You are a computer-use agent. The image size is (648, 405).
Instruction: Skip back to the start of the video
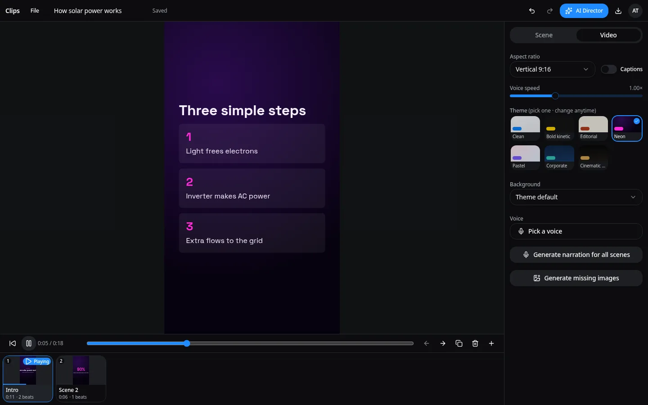(x=13, y=343)
